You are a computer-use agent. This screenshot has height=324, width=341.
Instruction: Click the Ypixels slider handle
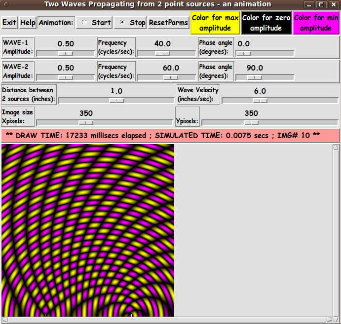[251, 123]
